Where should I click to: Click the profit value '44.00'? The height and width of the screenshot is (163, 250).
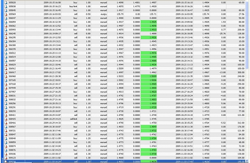(x=242, y=103)
